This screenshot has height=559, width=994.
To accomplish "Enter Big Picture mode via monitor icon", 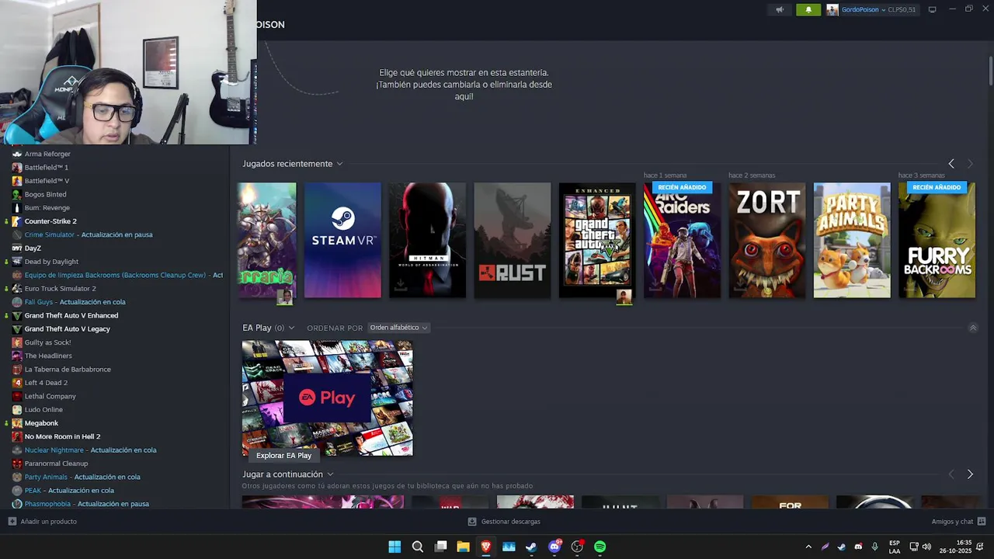I will pos(932,9).
